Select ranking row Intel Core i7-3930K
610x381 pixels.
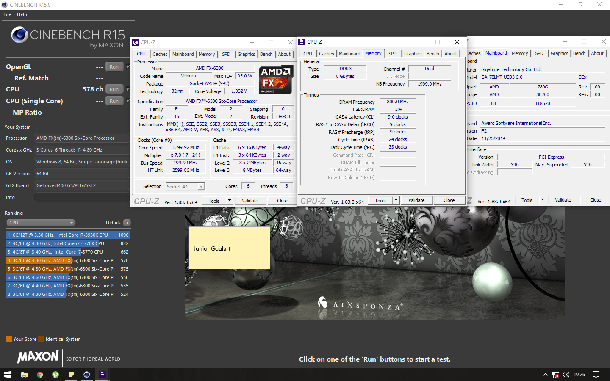[x=68, y=235]
